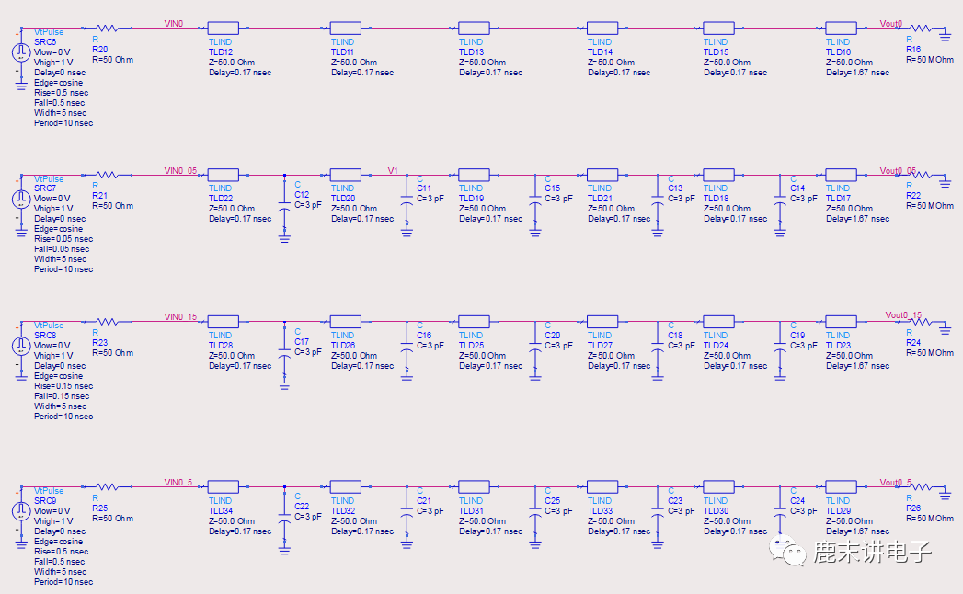963x594 pixels.
Task: Select the ground symbol under C17
Action: [283, 385]
